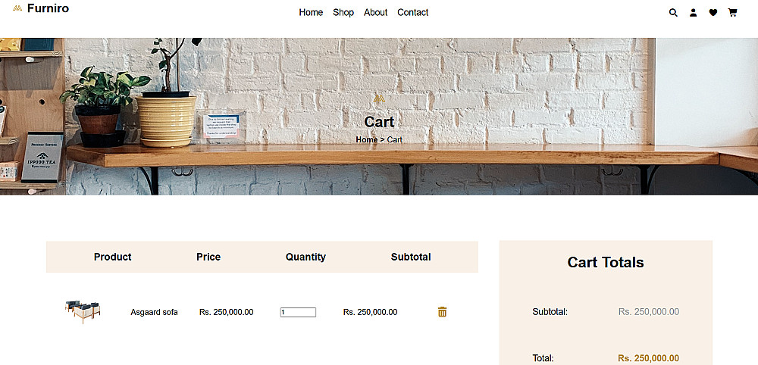Open the Shop menu item
The width and height of the screenshot is (758, 365).
pos(343,12)
